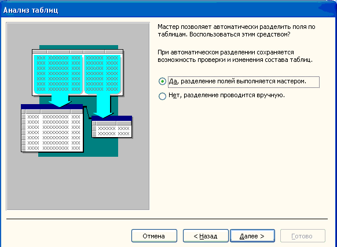Choose "Нет, разделение проводится вручную" radio button

[x=162, y=96]
